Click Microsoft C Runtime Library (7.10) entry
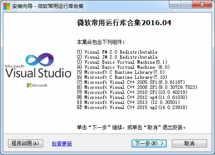This screenshot has width=215, height=155. [122, 77]
